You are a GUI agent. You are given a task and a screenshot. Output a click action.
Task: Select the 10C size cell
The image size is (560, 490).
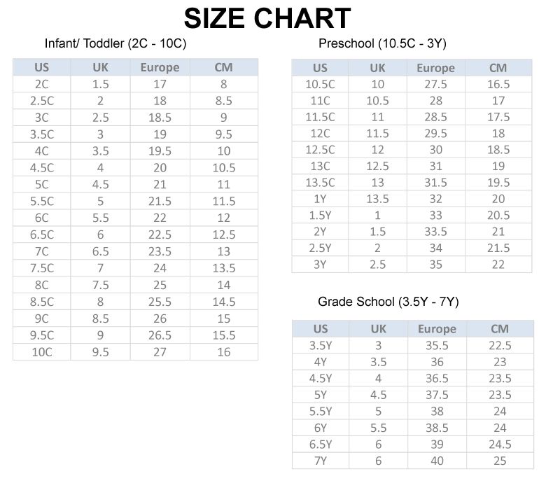tap(42, 352)
